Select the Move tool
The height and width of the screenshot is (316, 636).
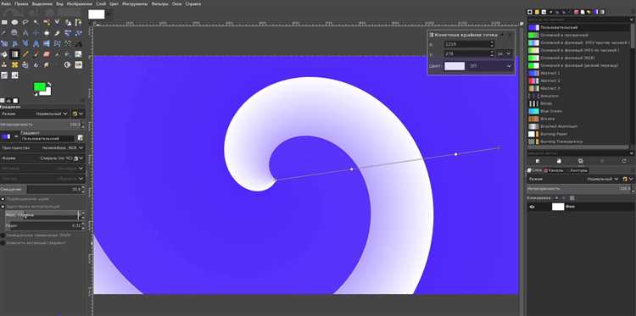tap(36, 33)
